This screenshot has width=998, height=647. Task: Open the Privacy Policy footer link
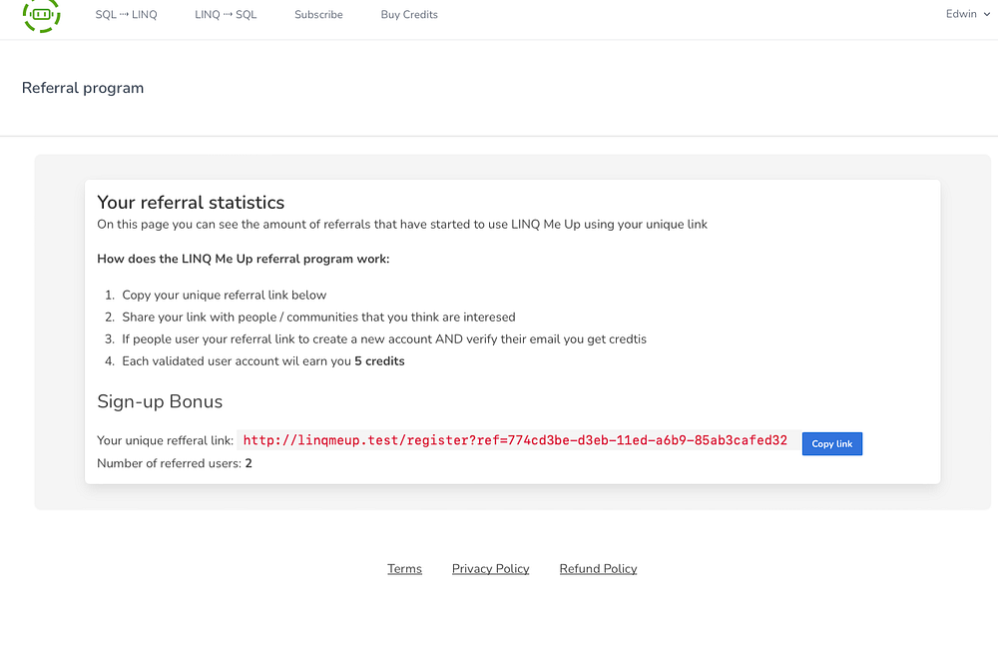pyautogui.click(x=490, y=569)
